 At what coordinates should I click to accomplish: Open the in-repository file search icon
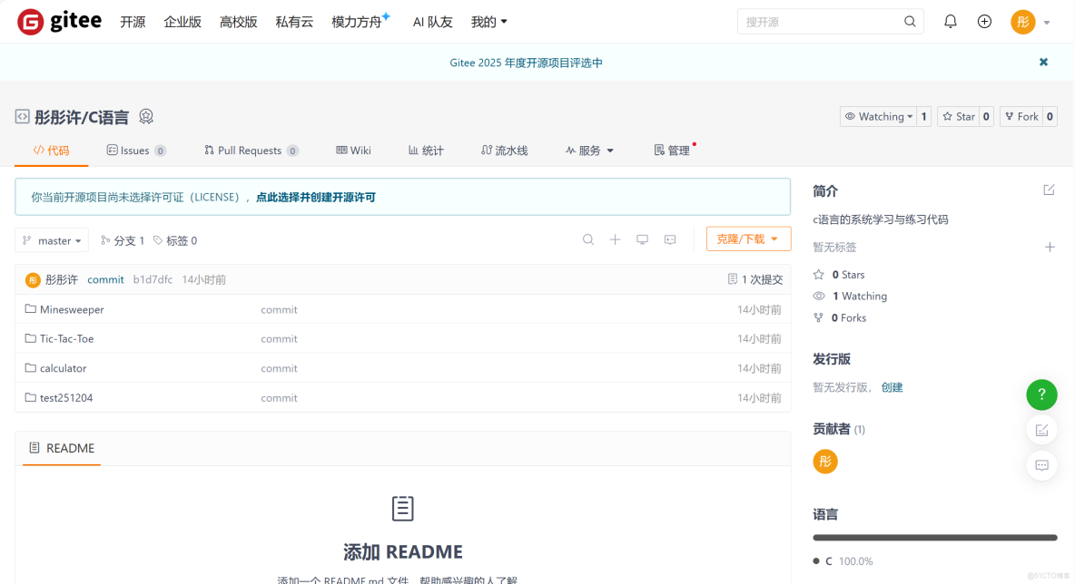588,238
